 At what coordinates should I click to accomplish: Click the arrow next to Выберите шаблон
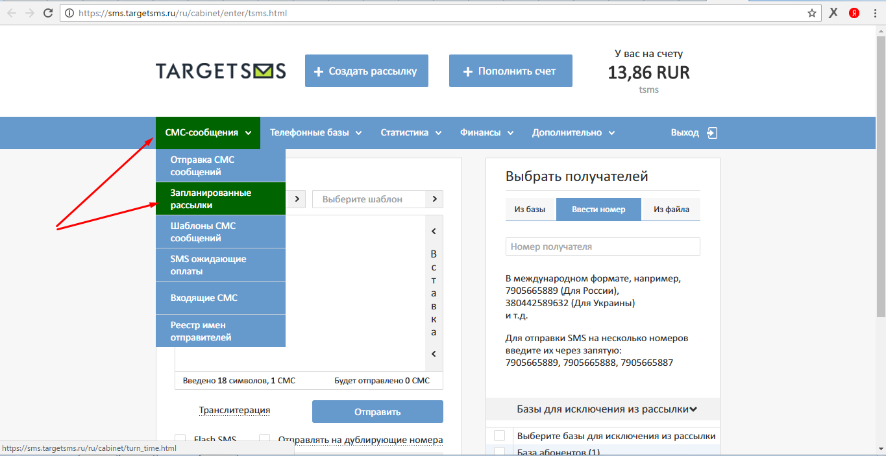(434, 199)
